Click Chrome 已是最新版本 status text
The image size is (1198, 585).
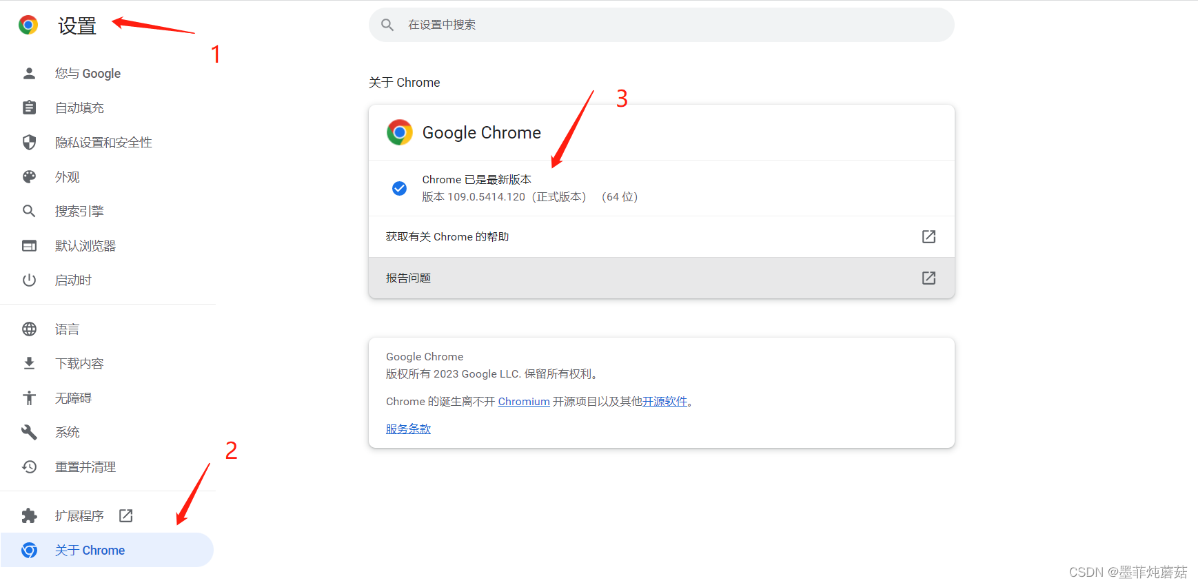tap(476, 179)
